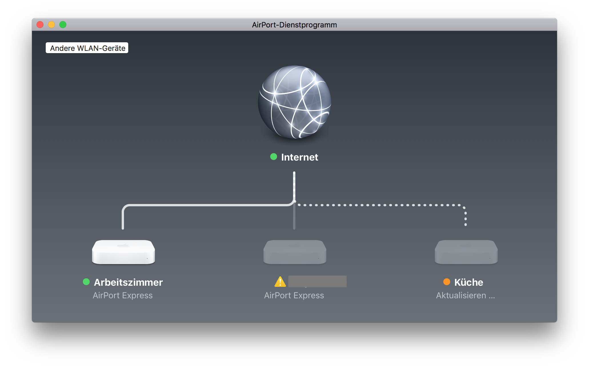Close the AirPort-Dienstprogramm window
The width and height of the screenshot is (589, 368).
click(40, 25)
